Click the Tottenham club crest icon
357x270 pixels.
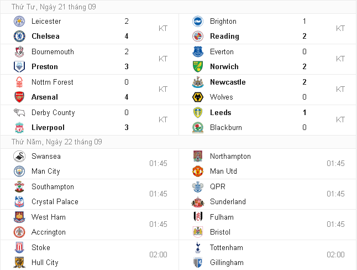pyautogui.click(x=197, y=248)
